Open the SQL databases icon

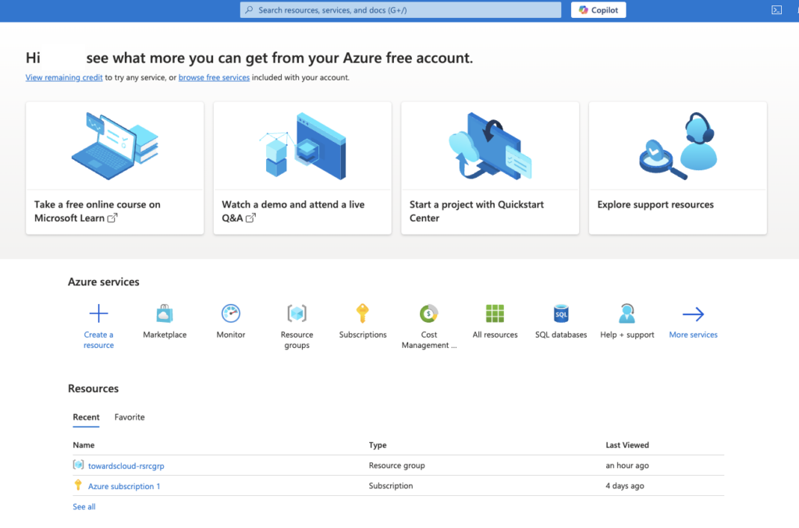tap(560, 313)
